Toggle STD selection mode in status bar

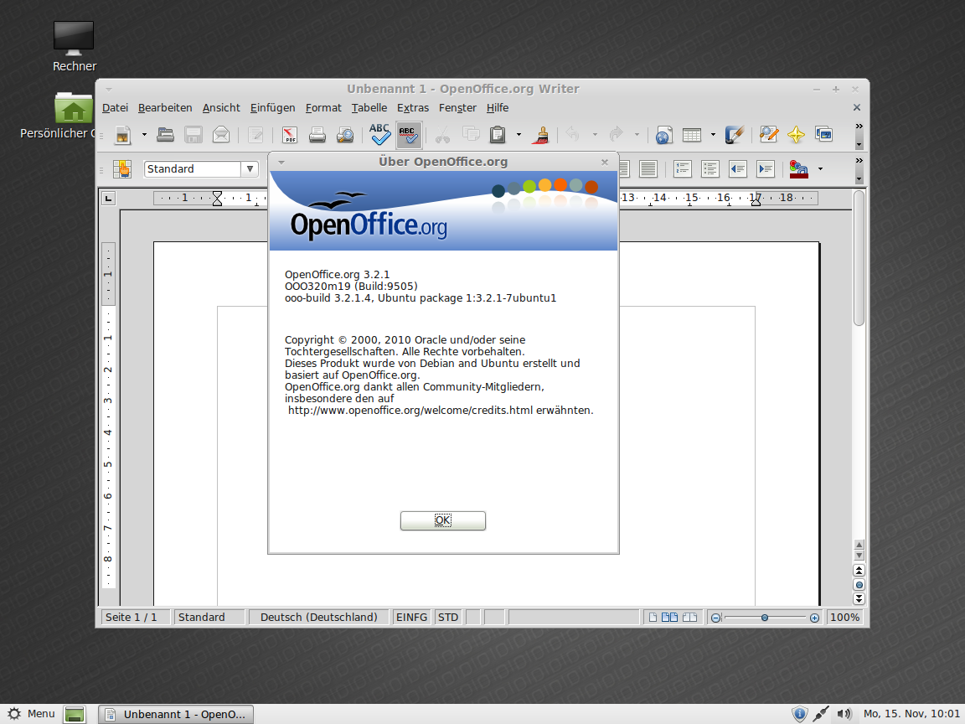point(448,618)
